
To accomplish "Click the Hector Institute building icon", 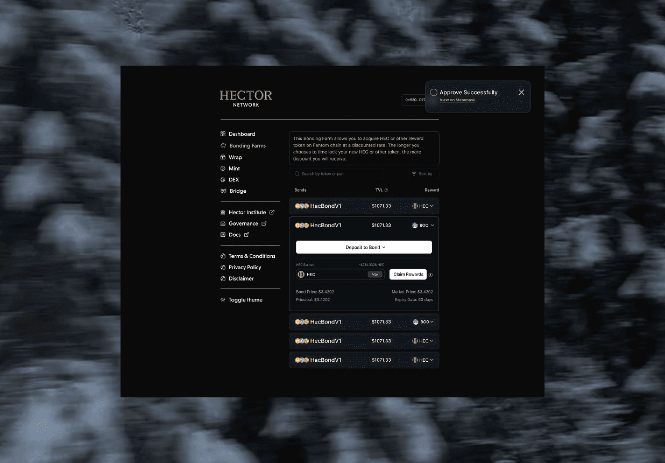I will [x=223, y=212].
